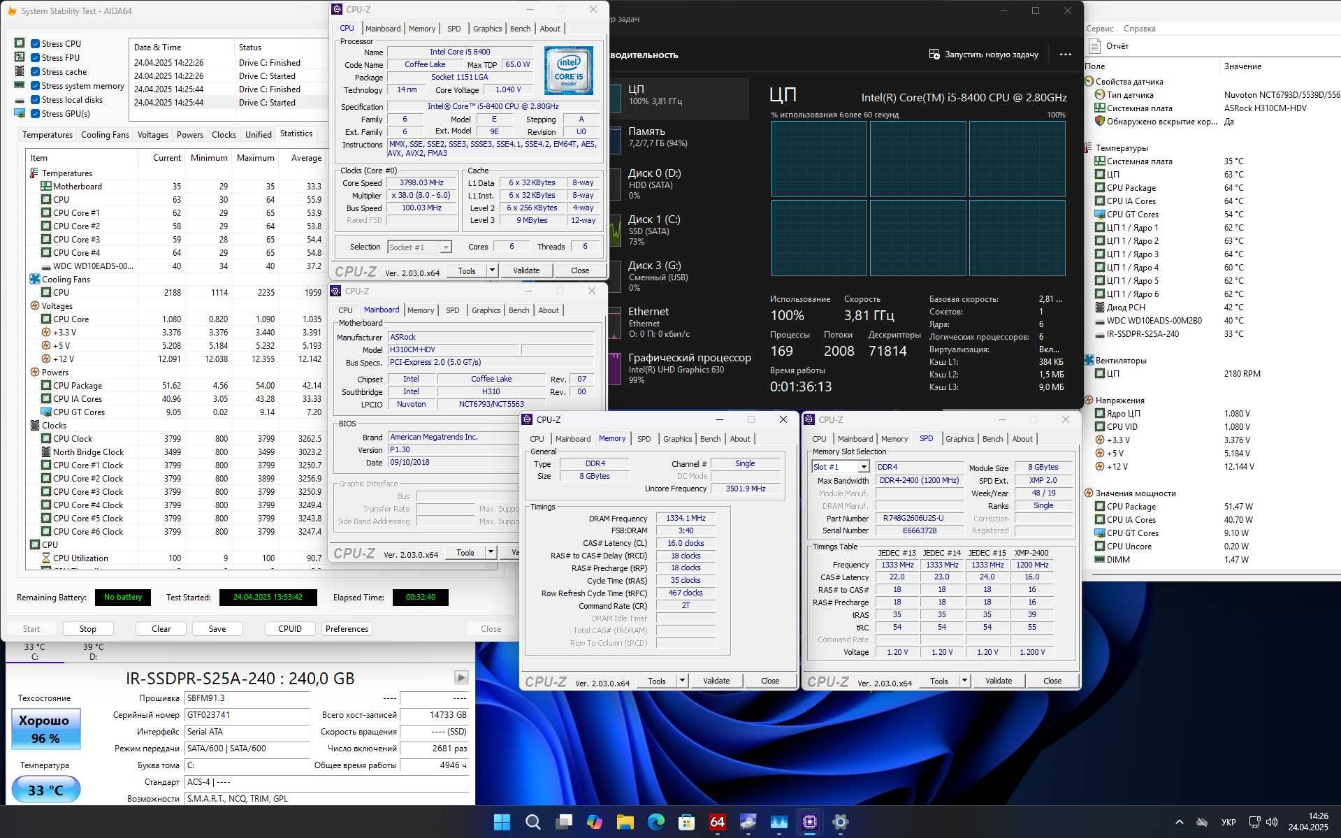Select the C: disk temperature tab
This screenshot has width=1341, height=838.
click(34, 651)
